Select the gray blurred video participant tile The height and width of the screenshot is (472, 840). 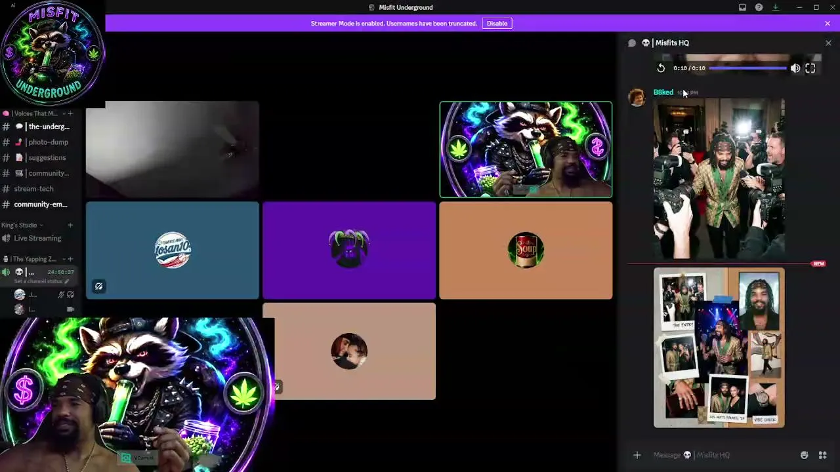point(173,149)
